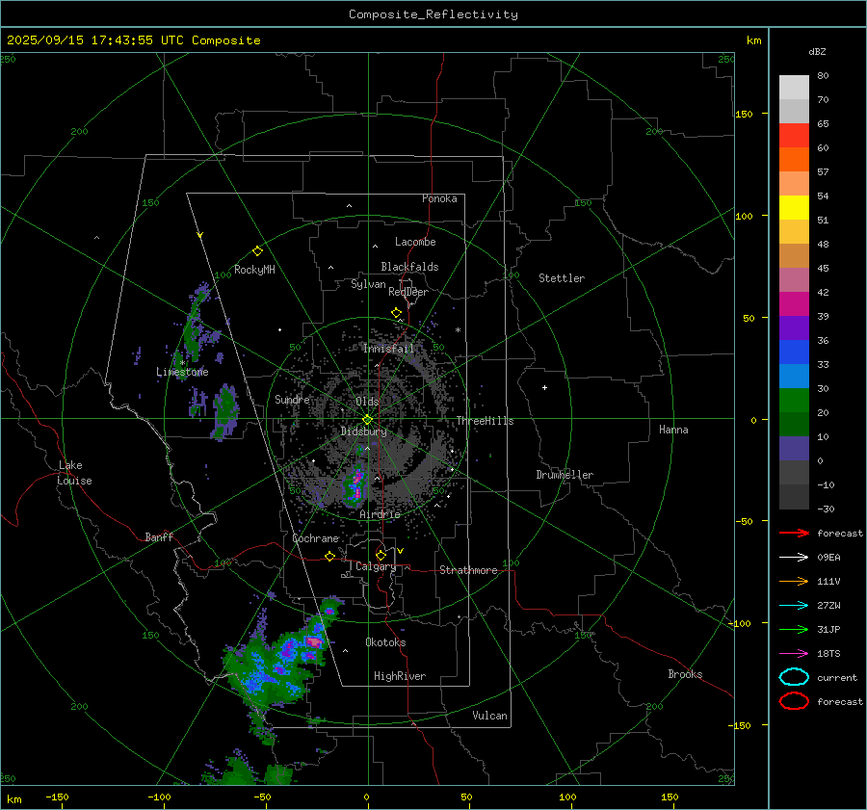Click the RockyMH label
The height and width of the screenshot is (810, 867).
pyautogui.click(x=254, y=270)
